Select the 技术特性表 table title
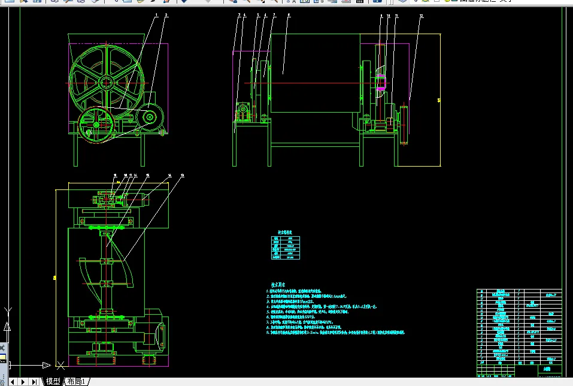 285,233
